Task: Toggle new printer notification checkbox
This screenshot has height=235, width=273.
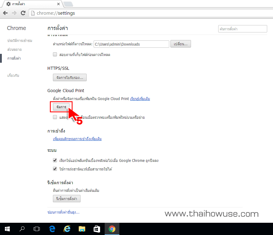Action: 55,117
